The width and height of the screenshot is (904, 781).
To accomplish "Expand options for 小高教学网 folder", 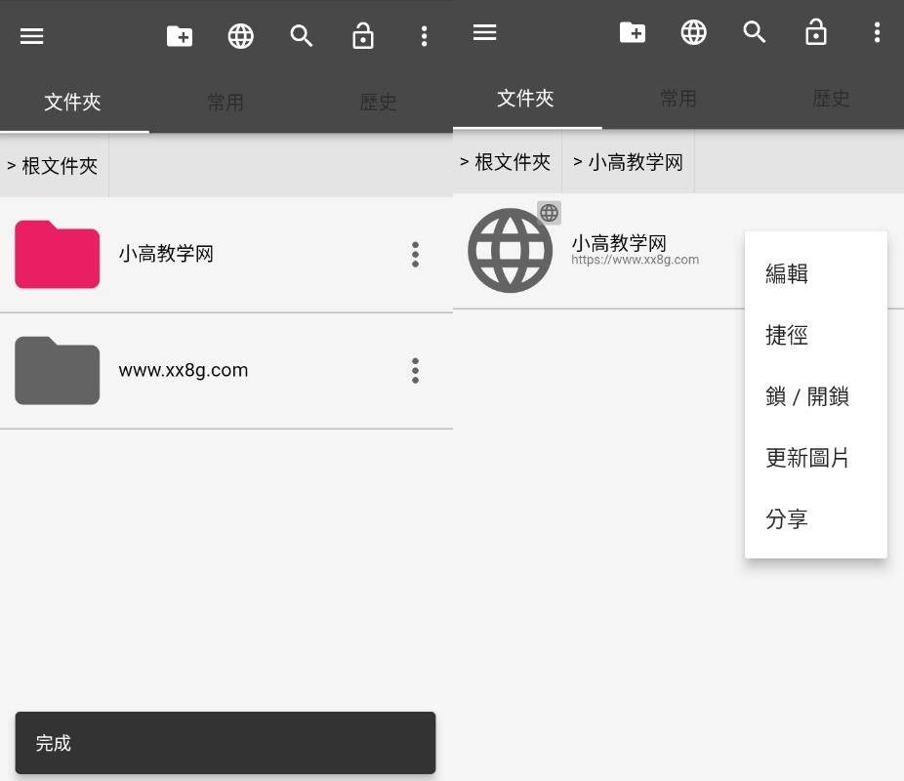I will coord(415,255).
